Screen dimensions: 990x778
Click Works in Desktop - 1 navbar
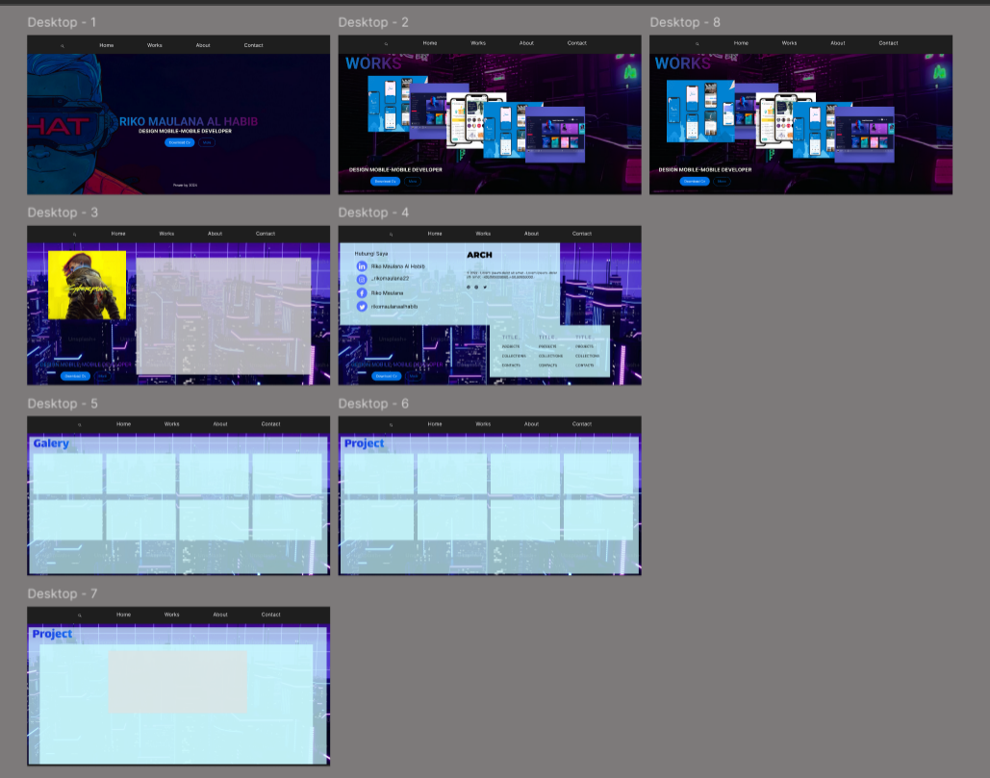[x=155, y=45]
